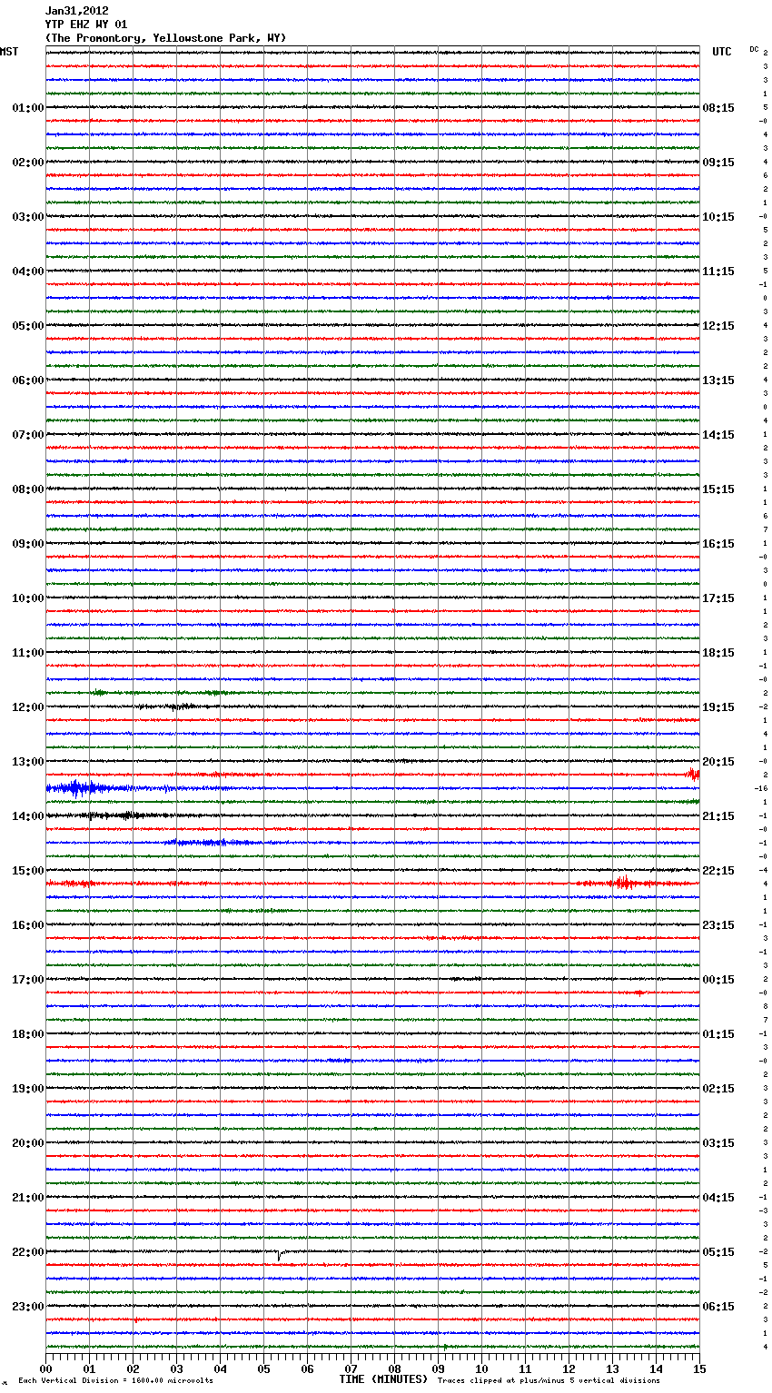772x1393 pixels.
Task: Select the 07:00 MST time label
Action: click(x=27, y=435)
